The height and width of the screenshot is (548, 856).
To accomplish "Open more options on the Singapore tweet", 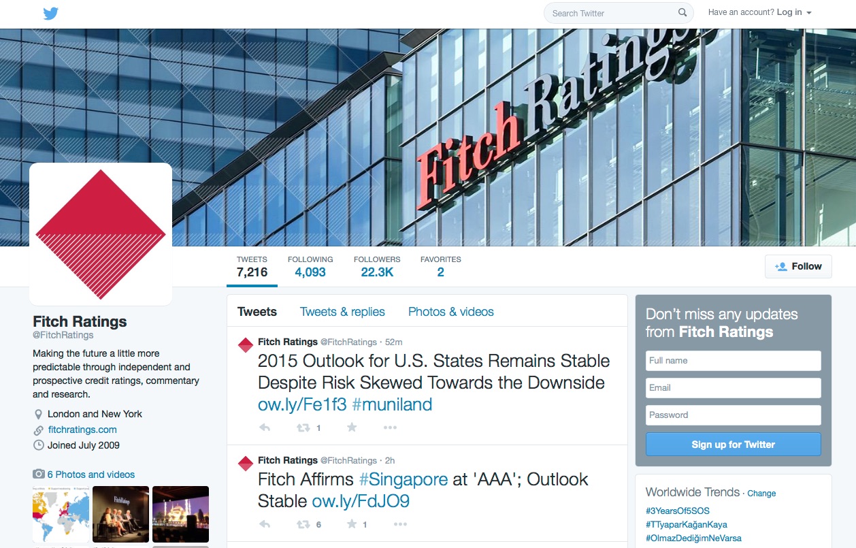I will (x=400, y=524).
